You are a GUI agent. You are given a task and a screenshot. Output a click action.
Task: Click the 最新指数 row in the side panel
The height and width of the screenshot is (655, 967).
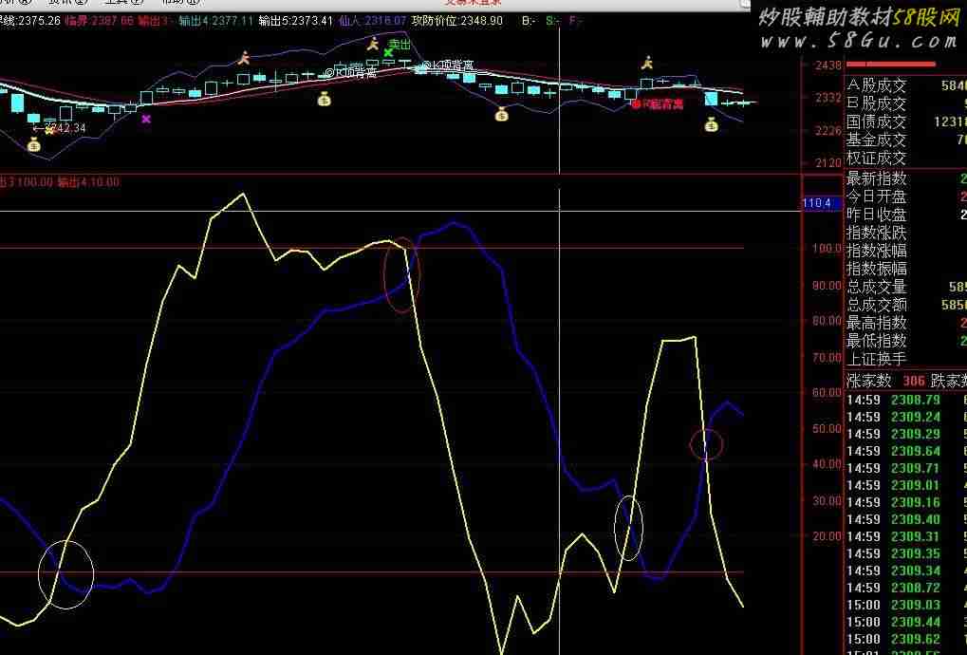tap(877, 178)
